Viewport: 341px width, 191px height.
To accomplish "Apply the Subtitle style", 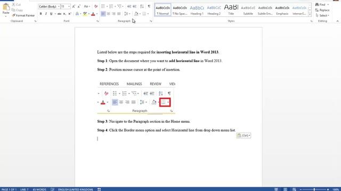I will click(248, 10).
